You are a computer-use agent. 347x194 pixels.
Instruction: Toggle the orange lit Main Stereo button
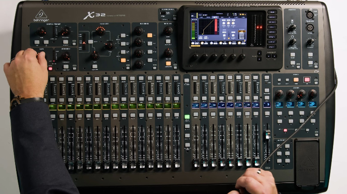tap(168, 63)
